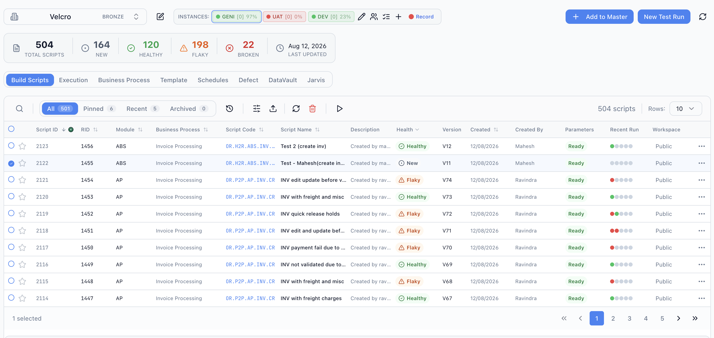Select the checkbox for script 2121
The width and height of the screenshot is (714, 338).
(11, 179)
